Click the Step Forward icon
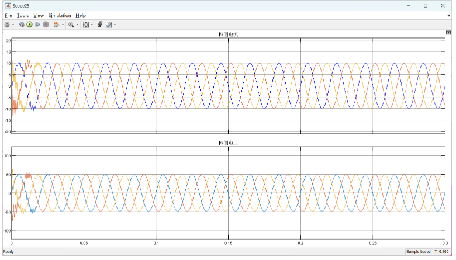The height and width of the screenshot is (260, 456). [x=37, y=25]
